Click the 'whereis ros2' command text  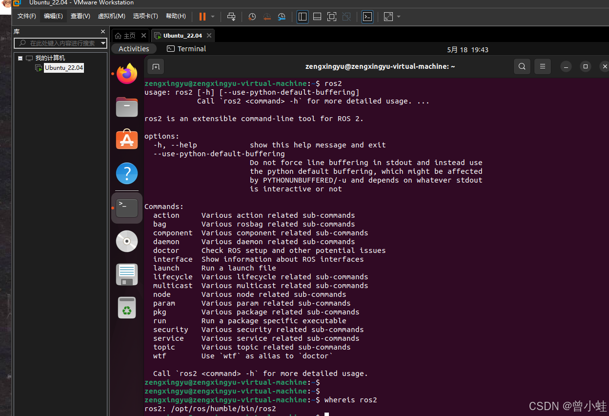point(351,400)
